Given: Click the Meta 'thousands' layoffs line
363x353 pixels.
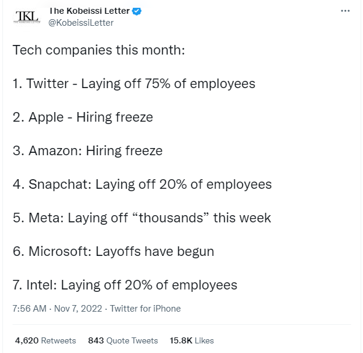Looking at the screenshot, I should click(x=142, y=218).
